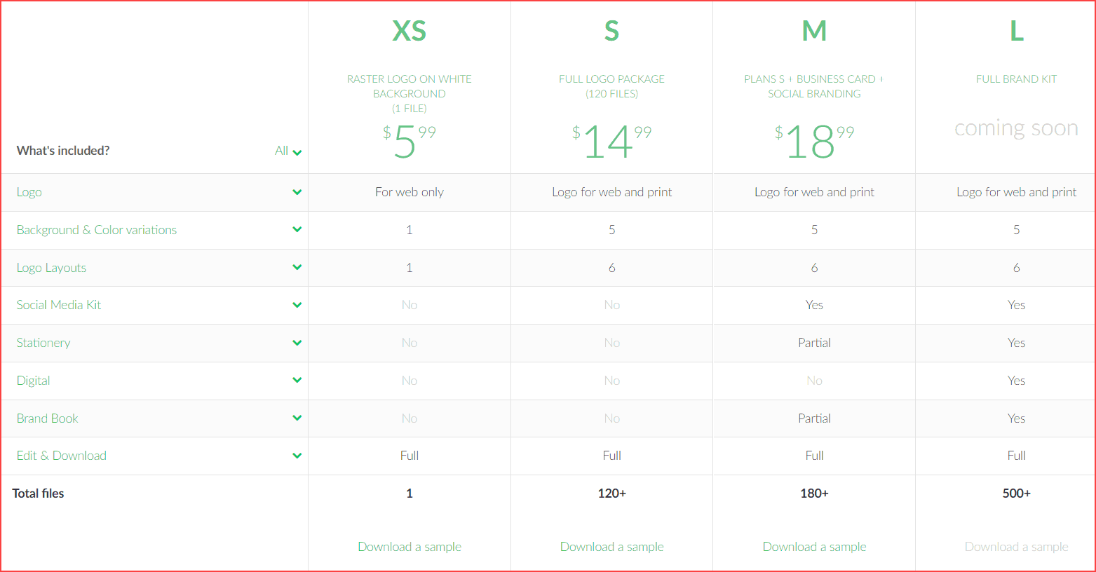Click 'For web only' cell
This screenshot has height=572, width=1096.
pos(410,192)
